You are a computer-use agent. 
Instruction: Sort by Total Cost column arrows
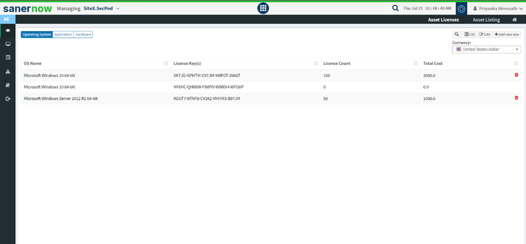(516, 63)
